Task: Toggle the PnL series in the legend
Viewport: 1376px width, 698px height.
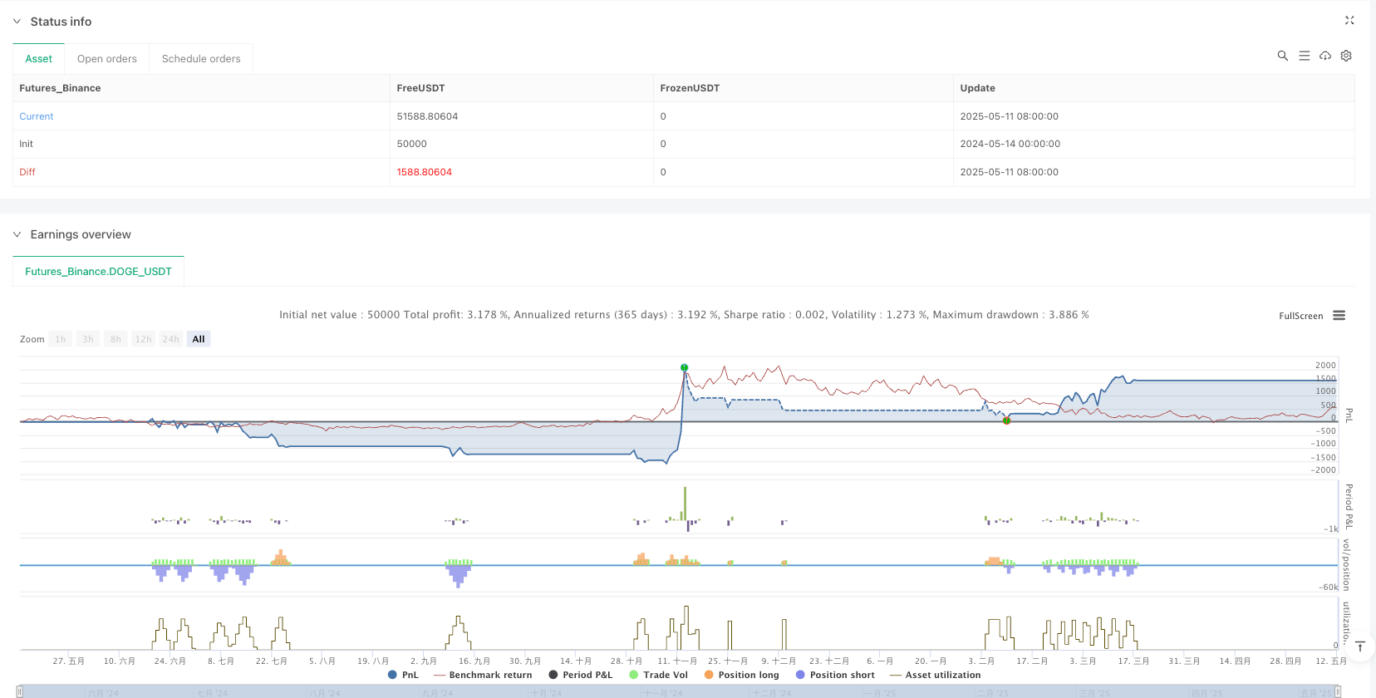Action: click(x=404, y=675)
